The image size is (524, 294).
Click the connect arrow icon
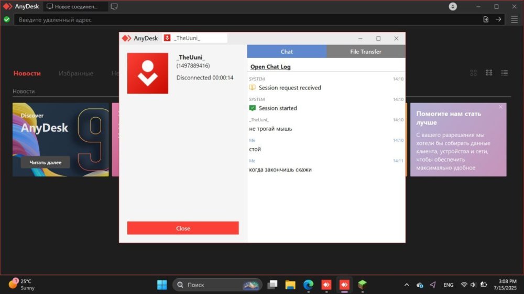click(x=498, y=19)
